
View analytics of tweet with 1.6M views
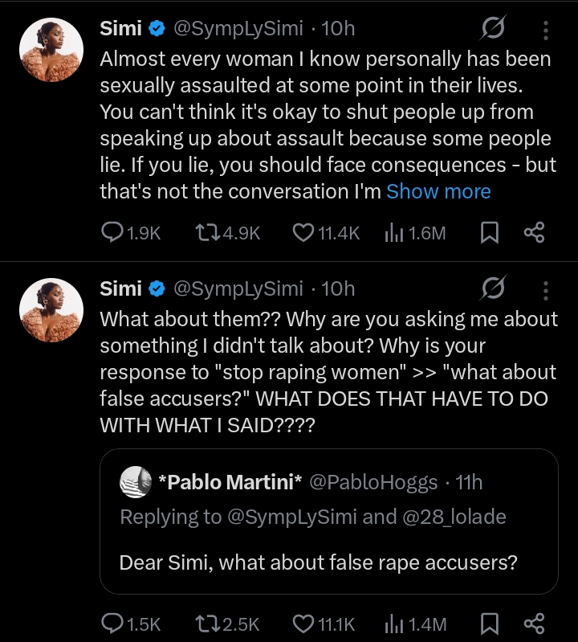pos(393,233)
